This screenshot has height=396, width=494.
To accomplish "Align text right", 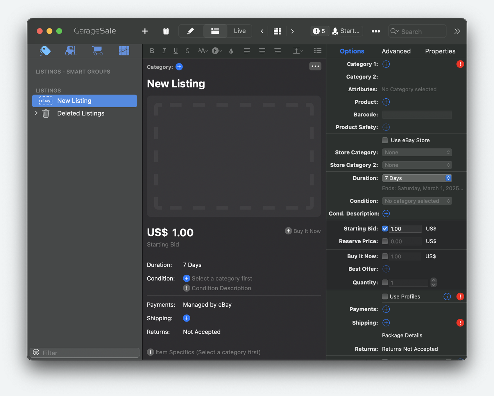I will tap(278, 51).
